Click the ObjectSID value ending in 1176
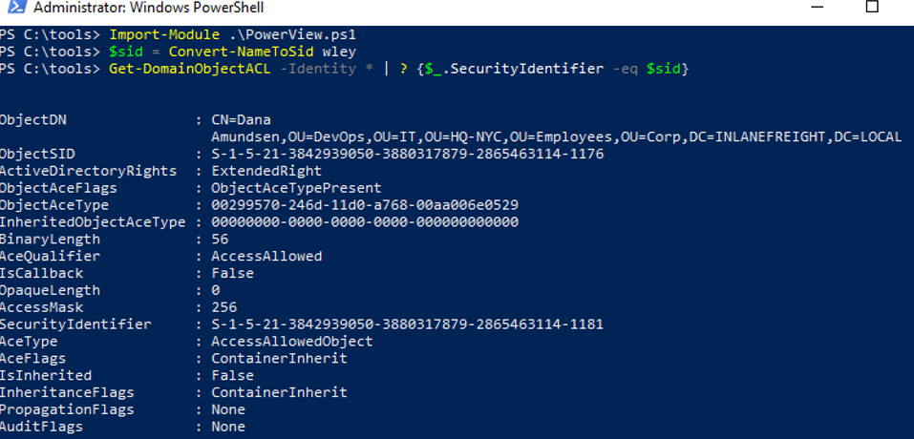 407,154
